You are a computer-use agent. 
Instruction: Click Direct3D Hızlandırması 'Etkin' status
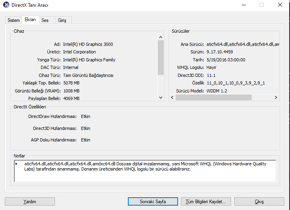[85, 128]
